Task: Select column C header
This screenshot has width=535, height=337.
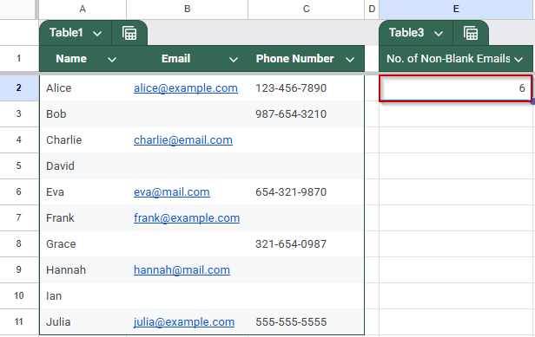Action: coord(306,10)
